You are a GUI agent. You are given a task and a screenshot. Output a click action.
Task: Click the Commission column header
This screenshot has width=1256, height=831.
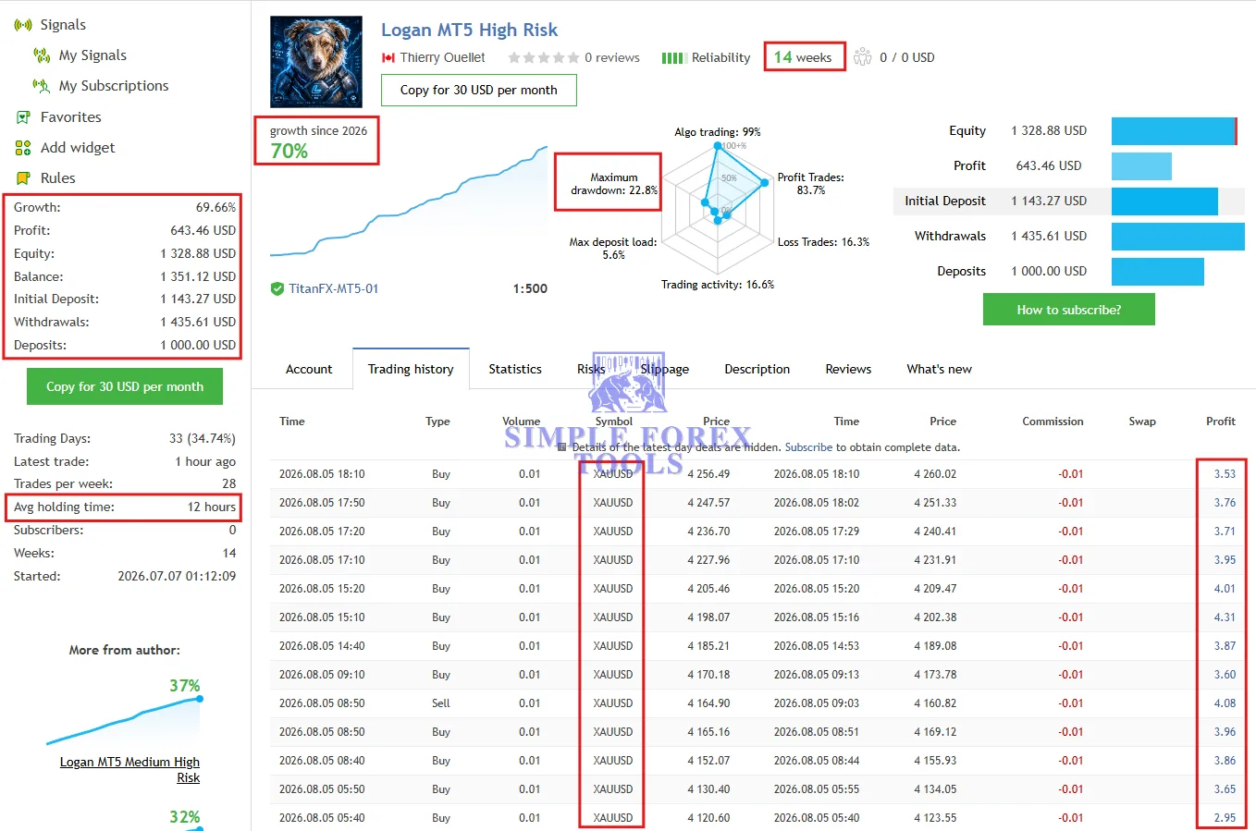tap(1053, 422)
